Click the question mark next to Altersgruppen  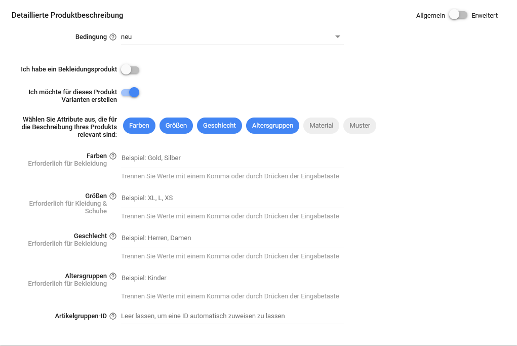(113, 276)
